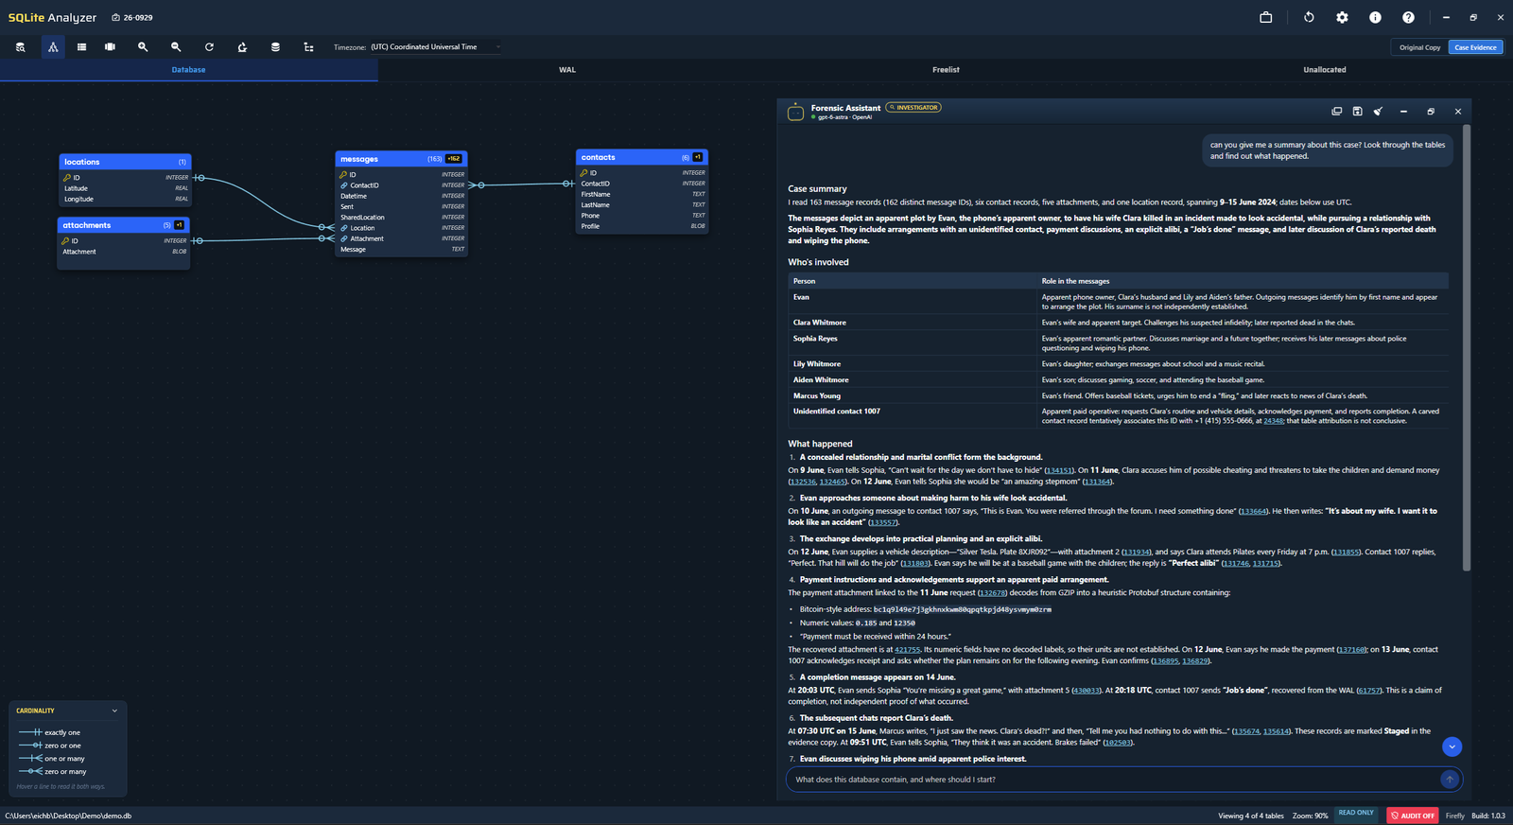Click the database stack toolbar icon

coord(275,47)
